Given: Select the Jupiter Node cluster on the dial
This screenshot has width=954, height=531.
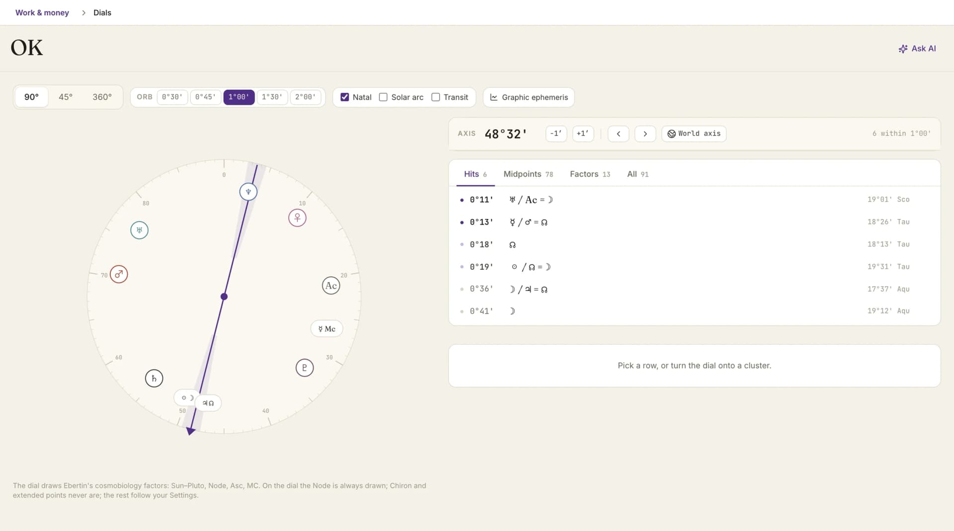Looking at the screenshot, I should pos(208,403).
